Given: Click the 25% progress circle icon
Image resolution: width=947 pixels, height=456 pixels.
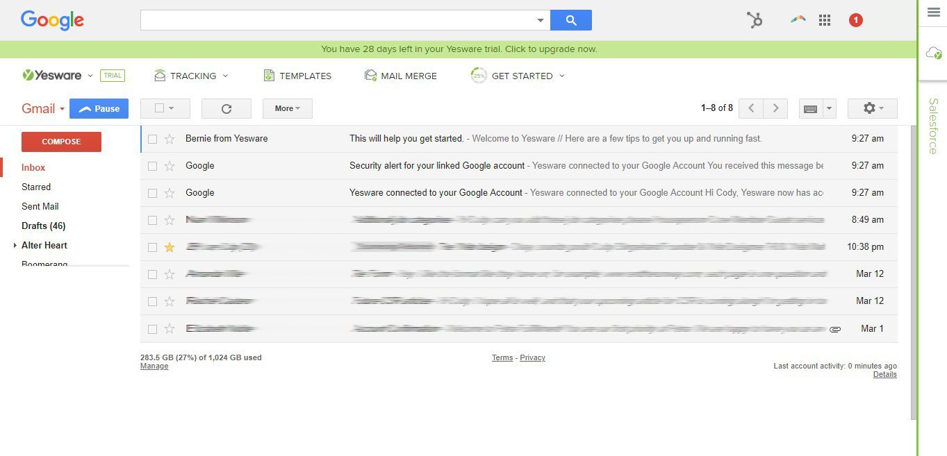Looking at the screenshot, I should (479, 76).
